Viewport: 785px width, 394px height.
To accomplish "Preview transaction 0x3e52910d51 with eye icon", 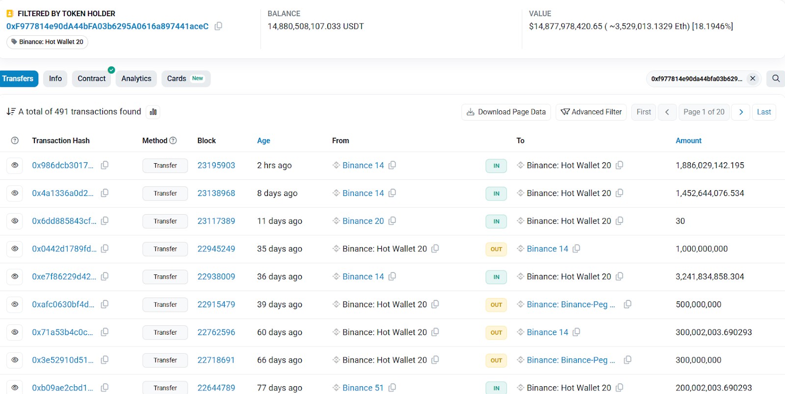I will [15, 360].
